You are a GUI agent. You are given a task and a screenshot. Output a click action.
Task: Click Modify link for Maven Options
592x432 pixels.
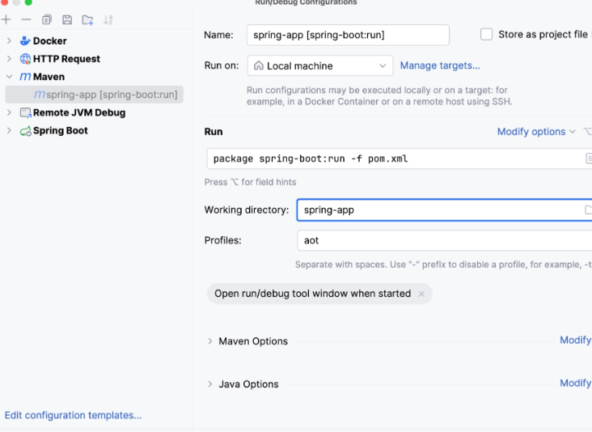(575, 341)
